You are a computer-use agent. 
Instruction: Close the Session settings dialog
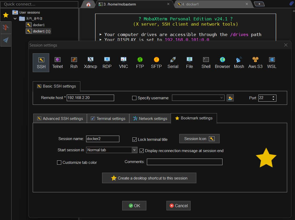pyautogui.click(x=286, y=45)
